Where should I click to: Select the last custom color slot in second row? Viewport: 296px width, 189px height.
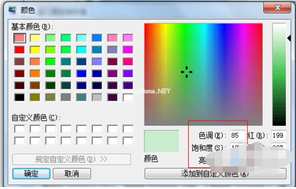tap(128, 141)
